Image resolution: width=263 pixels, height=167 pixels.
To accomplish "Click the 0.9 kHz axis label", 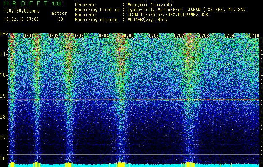I will tap(3, 96).
